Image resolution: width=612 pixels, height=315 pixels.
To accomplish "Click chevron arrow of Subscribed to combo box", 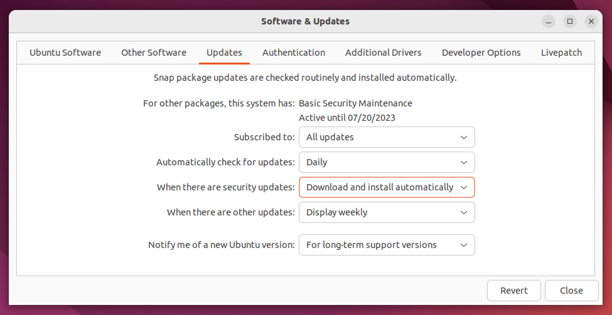I will click(x=463, y=137).
